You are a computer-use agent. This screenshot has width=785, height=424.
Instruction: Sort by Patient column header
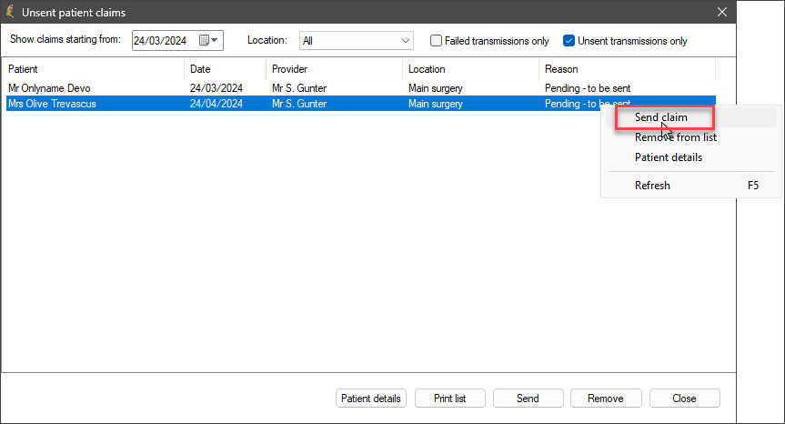[x=93, y=69]
